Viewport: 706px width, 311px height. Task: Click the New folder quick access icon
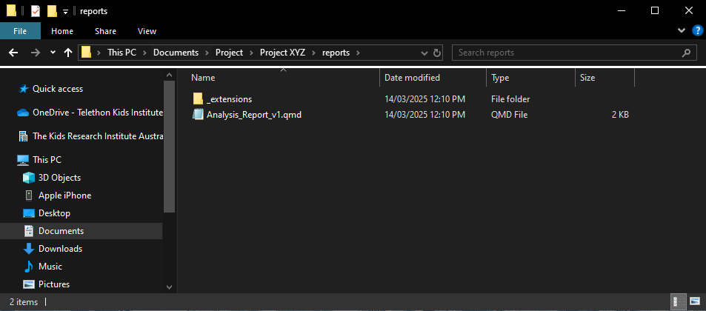coord(52,11)
